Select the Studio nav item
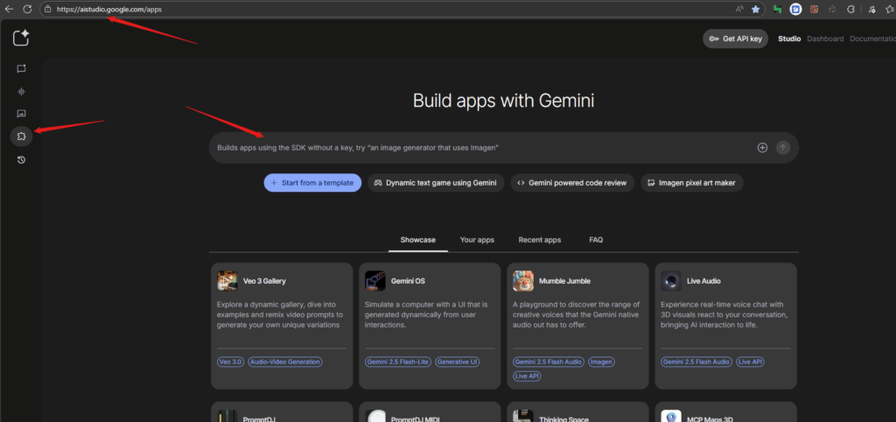This screenshot has width=896, height=422. (789, 39)
